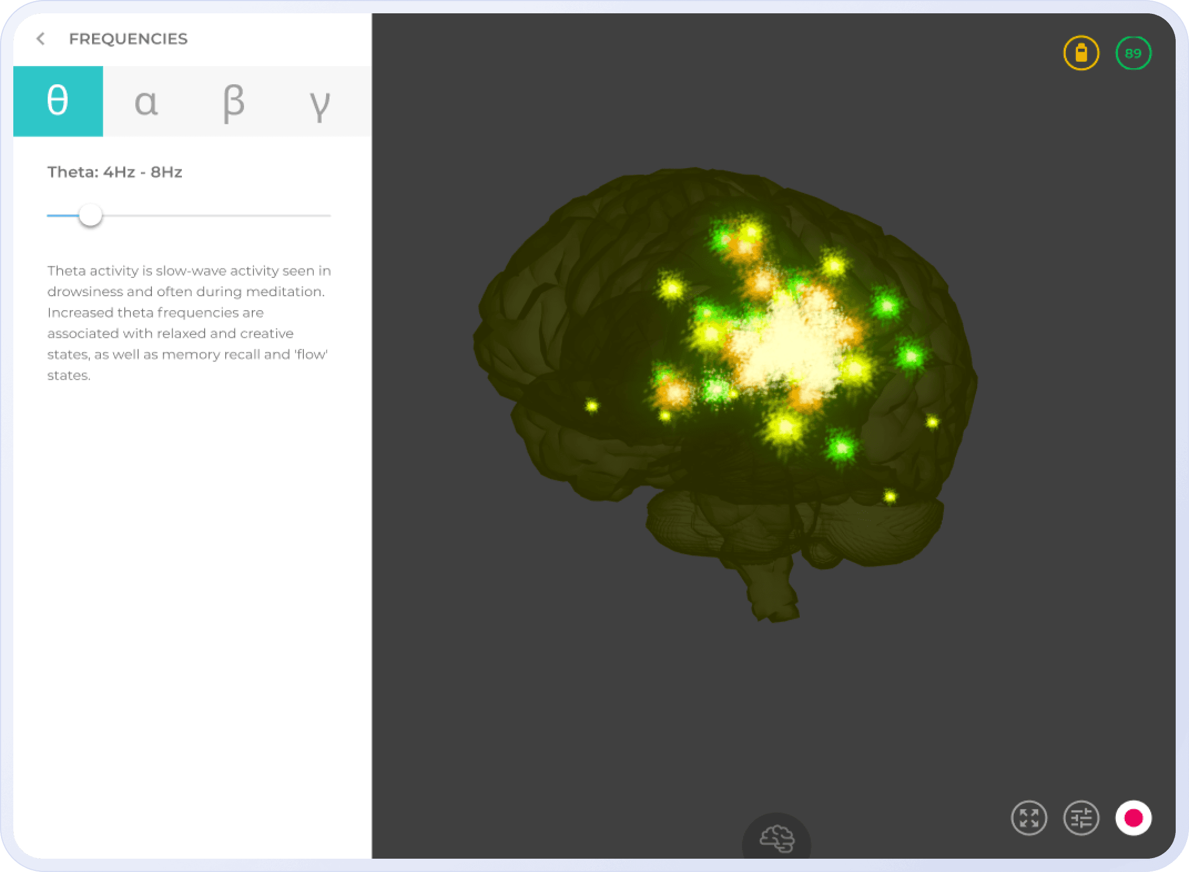
Task: Click the green 89 signal quality indicator
Action: (x=1133, y=53)
